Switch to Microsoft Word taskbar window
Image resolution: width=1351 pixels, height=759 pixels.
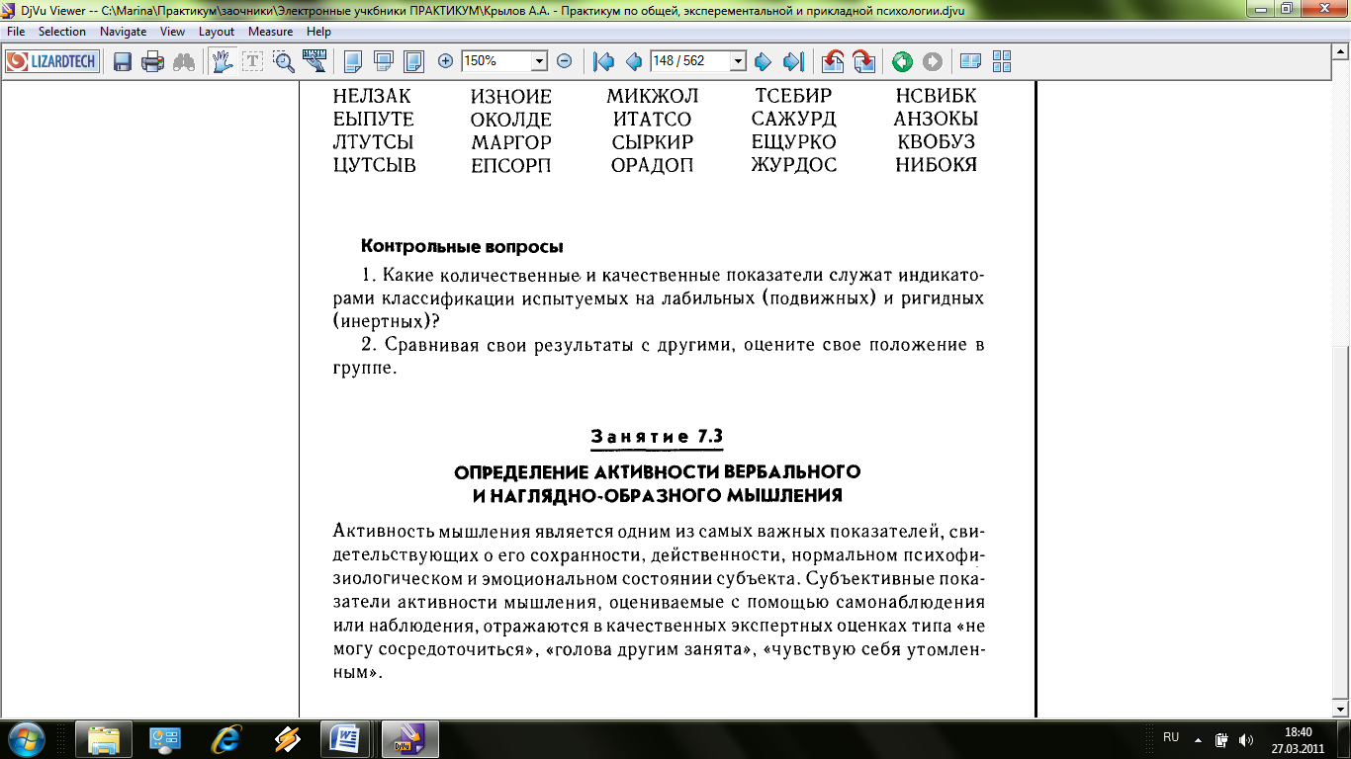pos(347,739)
